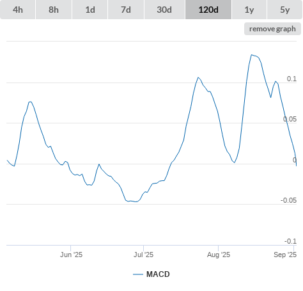Click the -0.05 y-axis value label

pyautogui.click(x=288, y=200)
